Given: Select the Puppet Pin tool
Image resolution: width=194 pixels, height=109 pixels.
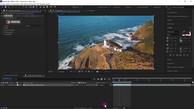Looking at the screenshot, I should coord(55,7).
